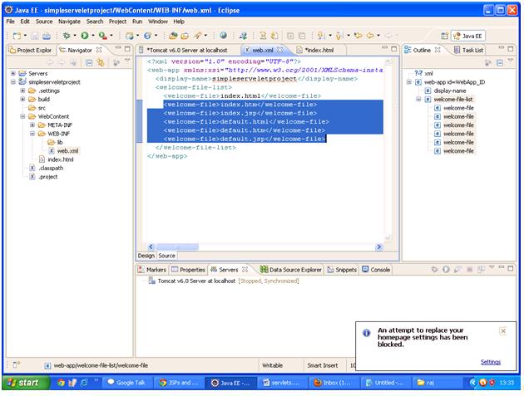Click the Open Type toolbar icon
Viewport: 524px width, 396px height.
coord(173,36)
